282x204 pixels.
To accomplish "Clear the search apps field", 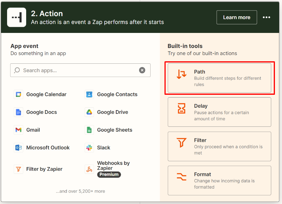I will tap(142, 70).
